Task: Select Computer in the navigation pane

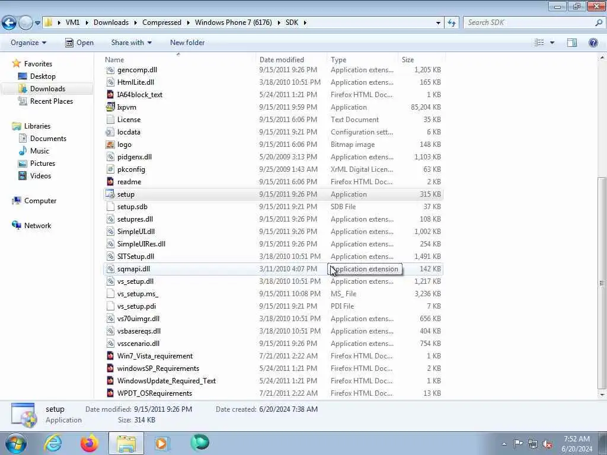Action: 40,201
